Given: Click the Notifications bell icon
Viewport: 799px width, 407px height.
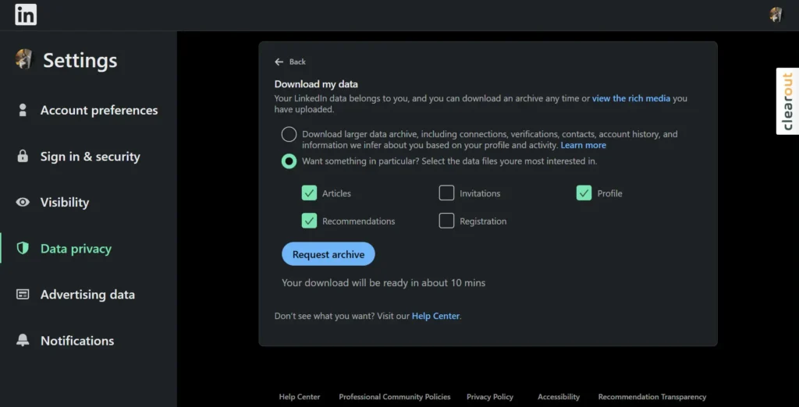Looking at the screenshot, I should (x=23, y=340).
